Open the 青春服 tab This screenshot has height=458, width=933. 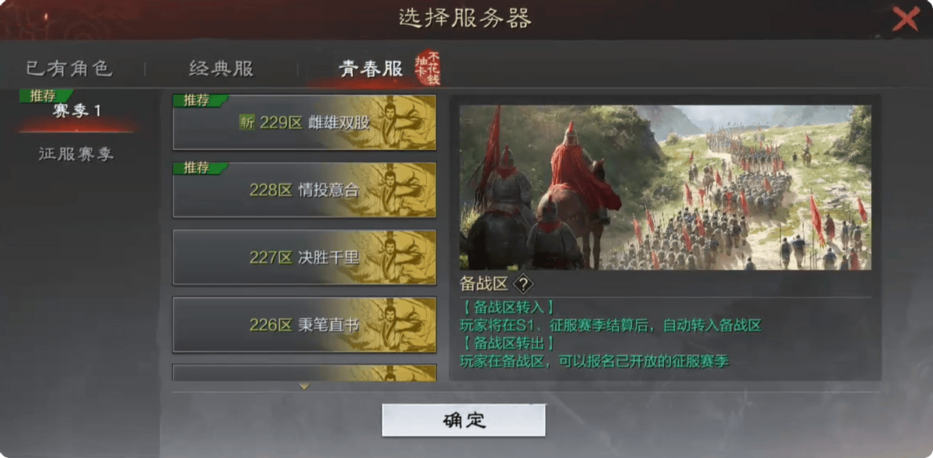tap(371, 68)
